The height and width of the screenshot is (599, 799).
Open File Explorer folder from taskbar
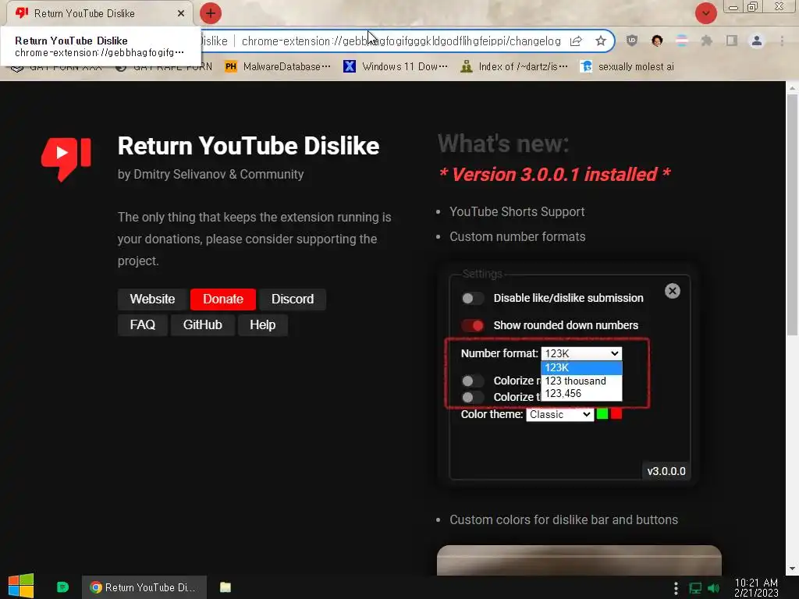225,587
